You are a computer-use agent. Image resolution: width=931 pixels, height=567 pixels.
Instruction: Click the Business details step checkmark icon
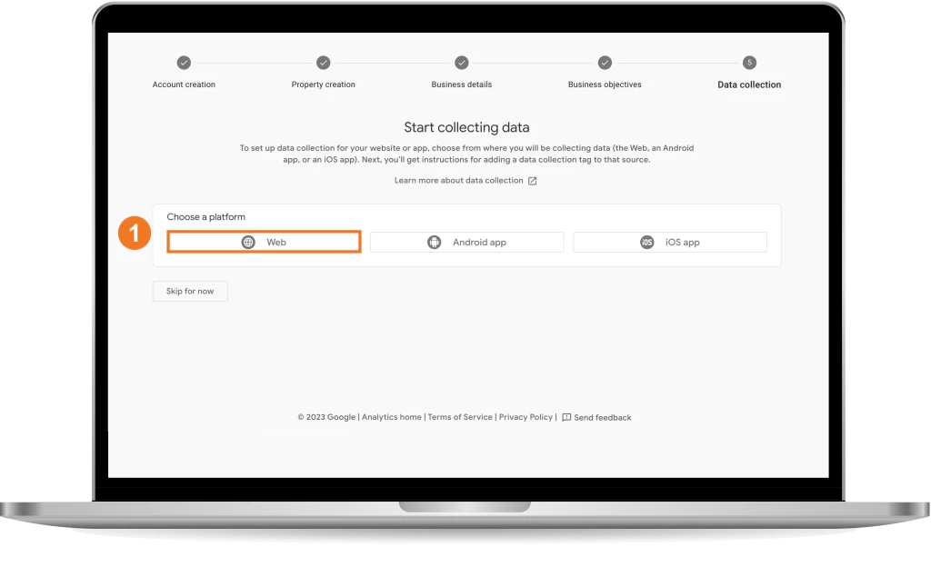(x=461, y=63)
